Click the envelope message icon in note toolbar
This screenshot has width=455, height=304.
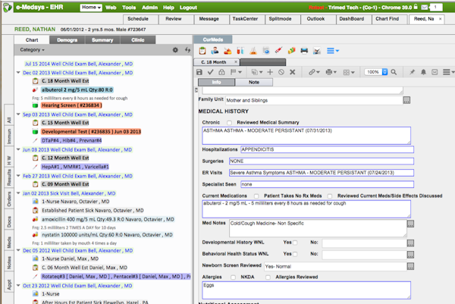point(435,72)
